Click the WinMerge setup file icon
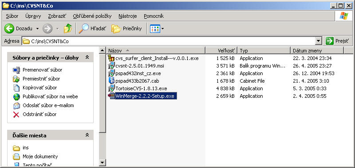Screen dimensions: 355x168 [111, 96]
